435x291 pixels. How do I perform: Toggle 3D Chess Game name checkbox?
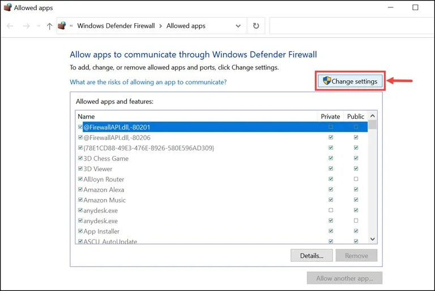tap(80, 158)
